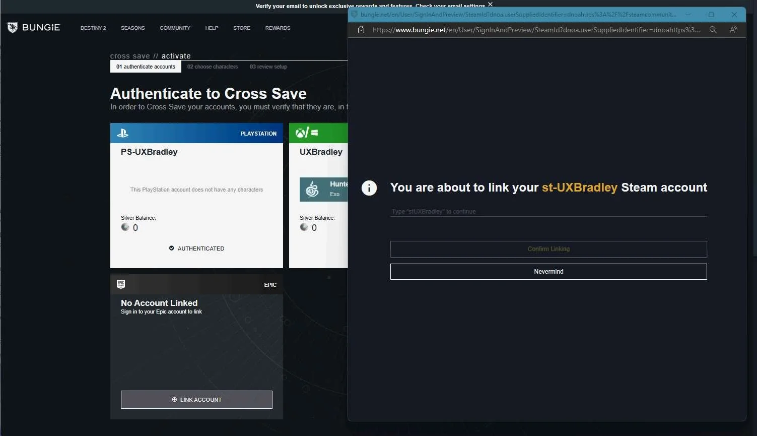Screen dimensions: 757x436
Task: Click the Read Aloud icon in popup
Action: (x=733, y=30)
